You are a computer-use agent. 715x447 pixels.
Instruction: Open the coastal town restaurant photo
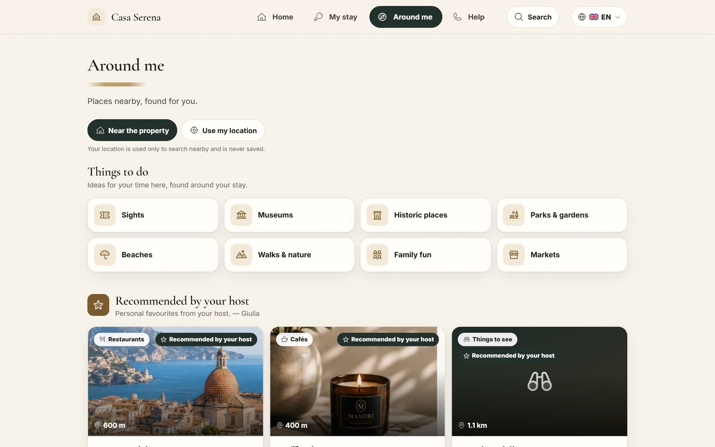tap(176, 381)
